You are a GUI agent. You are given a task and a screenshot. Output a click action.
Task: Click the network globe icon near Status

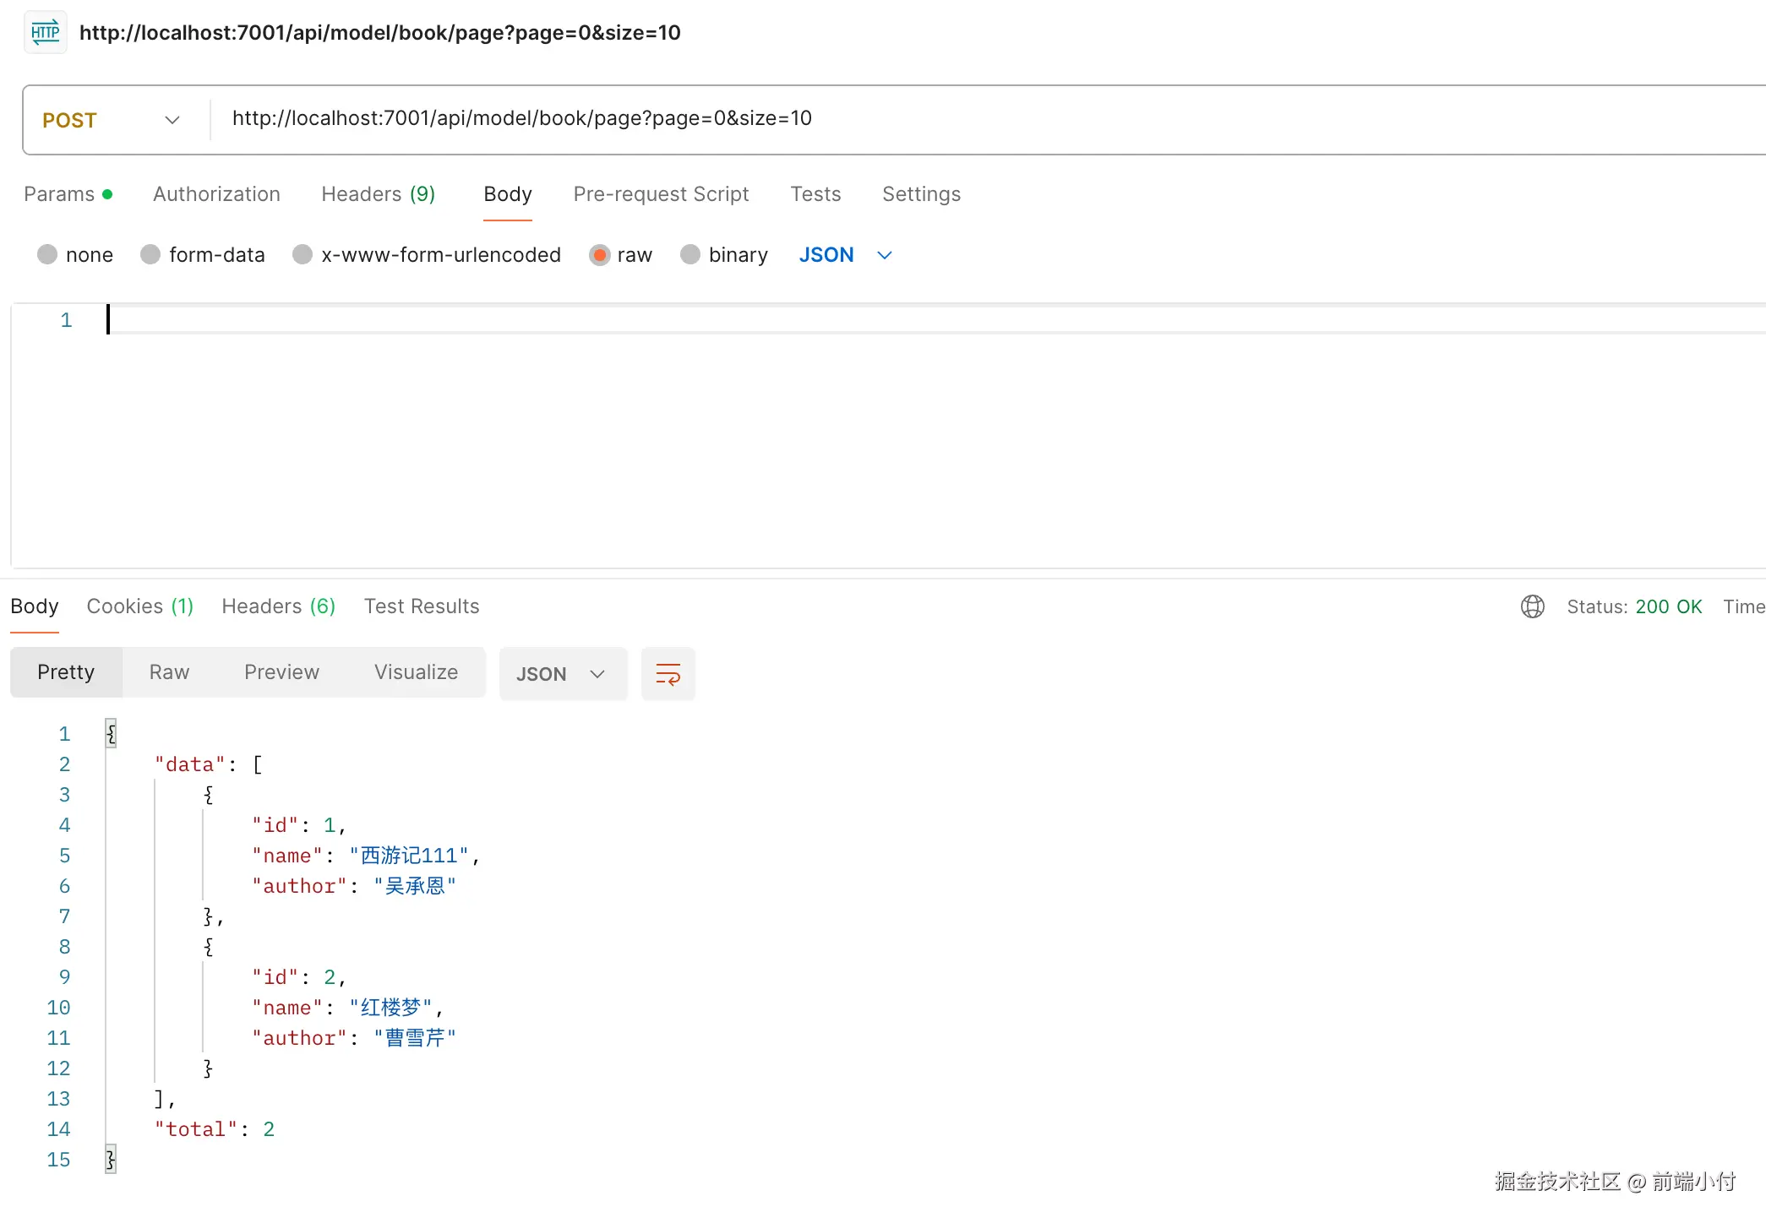tap(1532, 606)
